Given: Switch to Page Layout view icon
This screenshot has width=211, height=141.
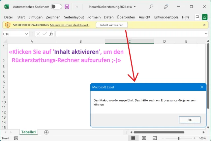Looking at the screenshot, I should click(143, 138).
